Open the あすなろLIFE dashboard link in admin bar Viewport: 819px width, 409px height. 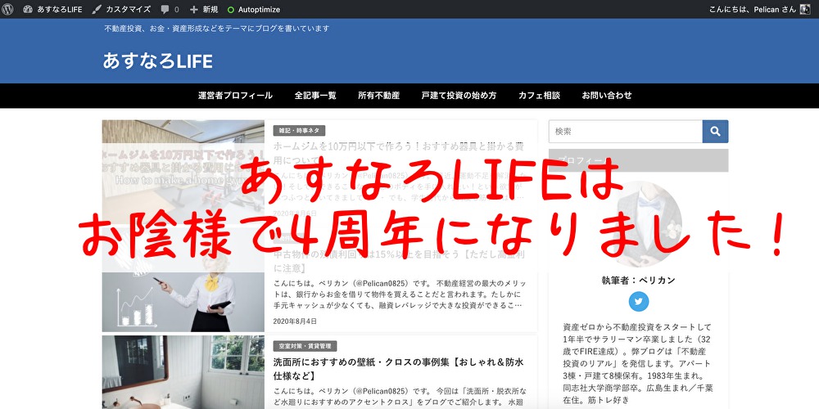52,9
